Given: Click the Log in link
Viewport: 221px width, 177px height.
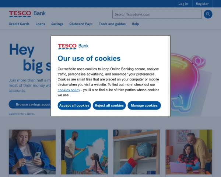Looking at the screenshot, I should (183, 4).
